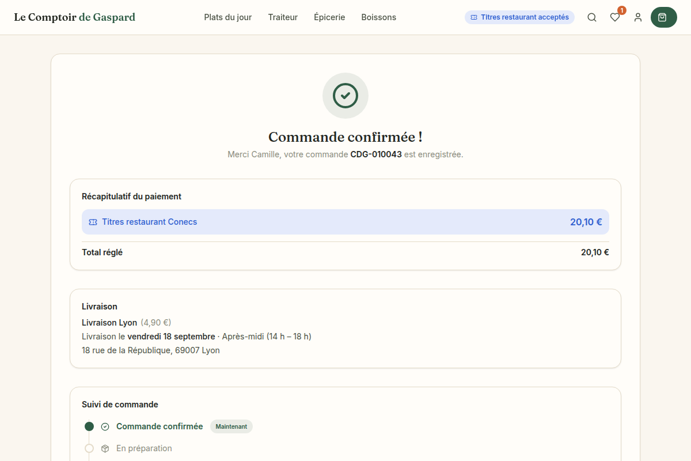The height and width of the screenshot is (461, 691).
Task: Go to Plats du jour menu
Action: tap(228, 17)
